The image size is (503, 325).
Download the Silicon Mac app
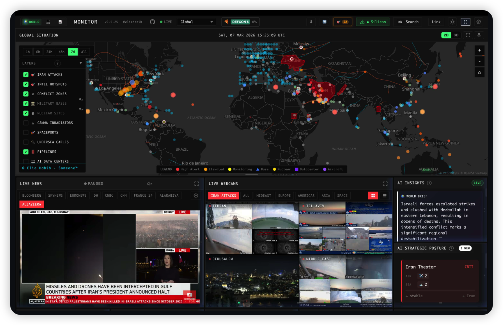[x=373, y=22]
